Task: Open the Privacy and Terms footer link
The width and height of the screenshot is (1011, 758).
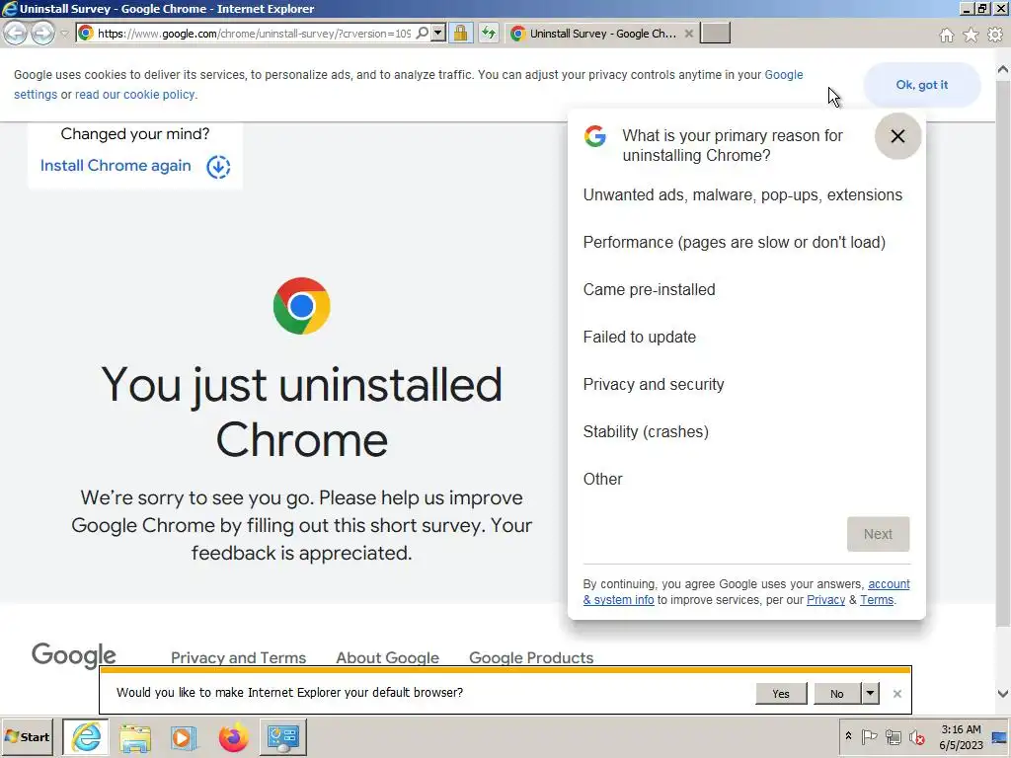Action: [238, 657]
